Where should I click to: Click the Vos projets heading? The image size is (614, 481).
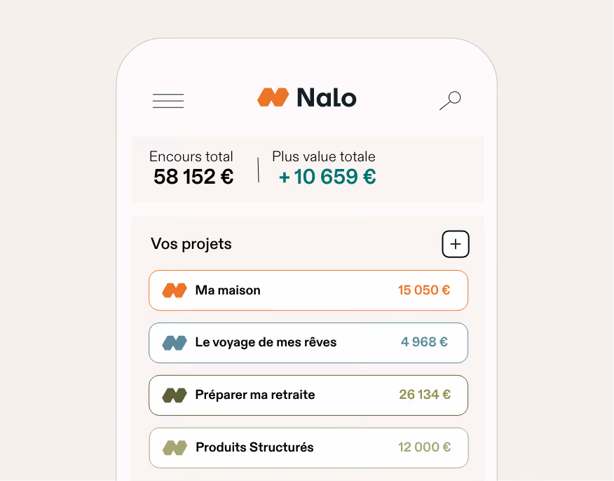[191, 244]
